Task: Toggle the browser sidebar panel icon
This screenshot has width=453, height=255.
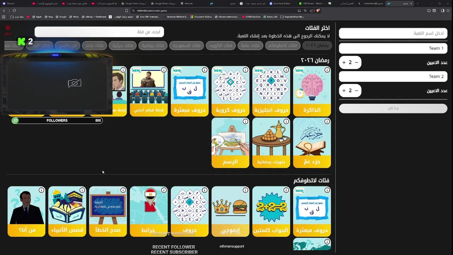Action: pyautogui.click(x=442, y=11)
